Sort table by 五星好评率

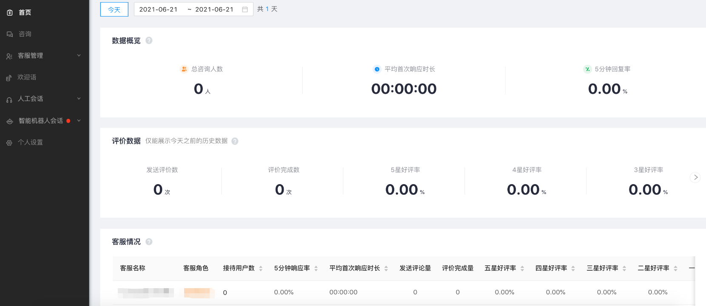(522, 268)
